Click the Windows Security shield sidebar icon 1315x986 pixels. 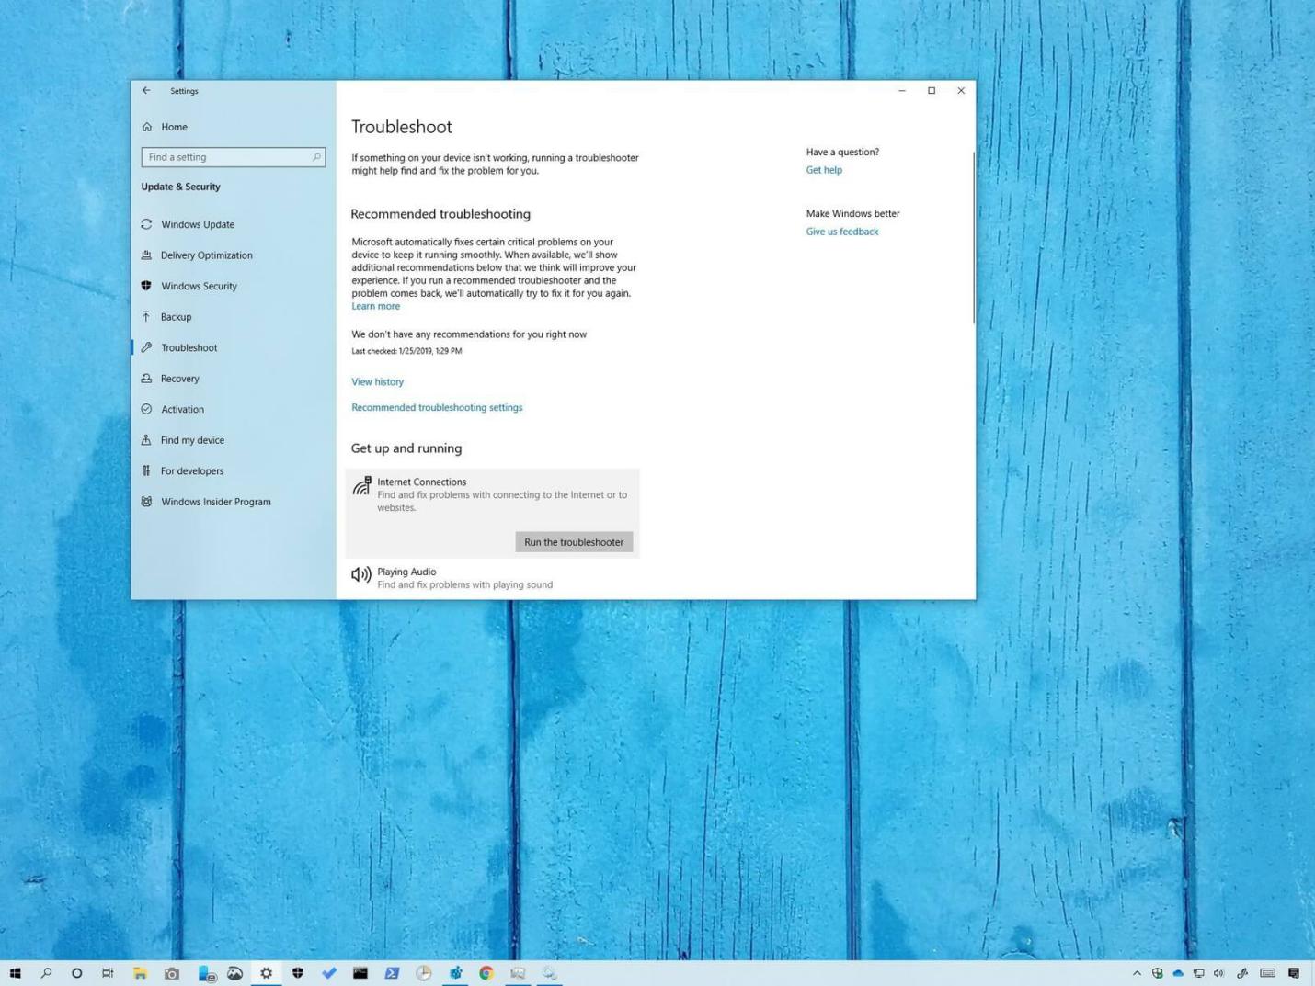pyautogui.click(x=146, y=286)
